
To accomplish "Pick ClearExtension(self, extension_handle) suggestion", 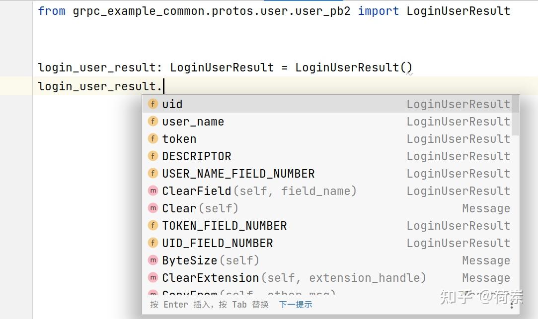I will click(294, 278).
